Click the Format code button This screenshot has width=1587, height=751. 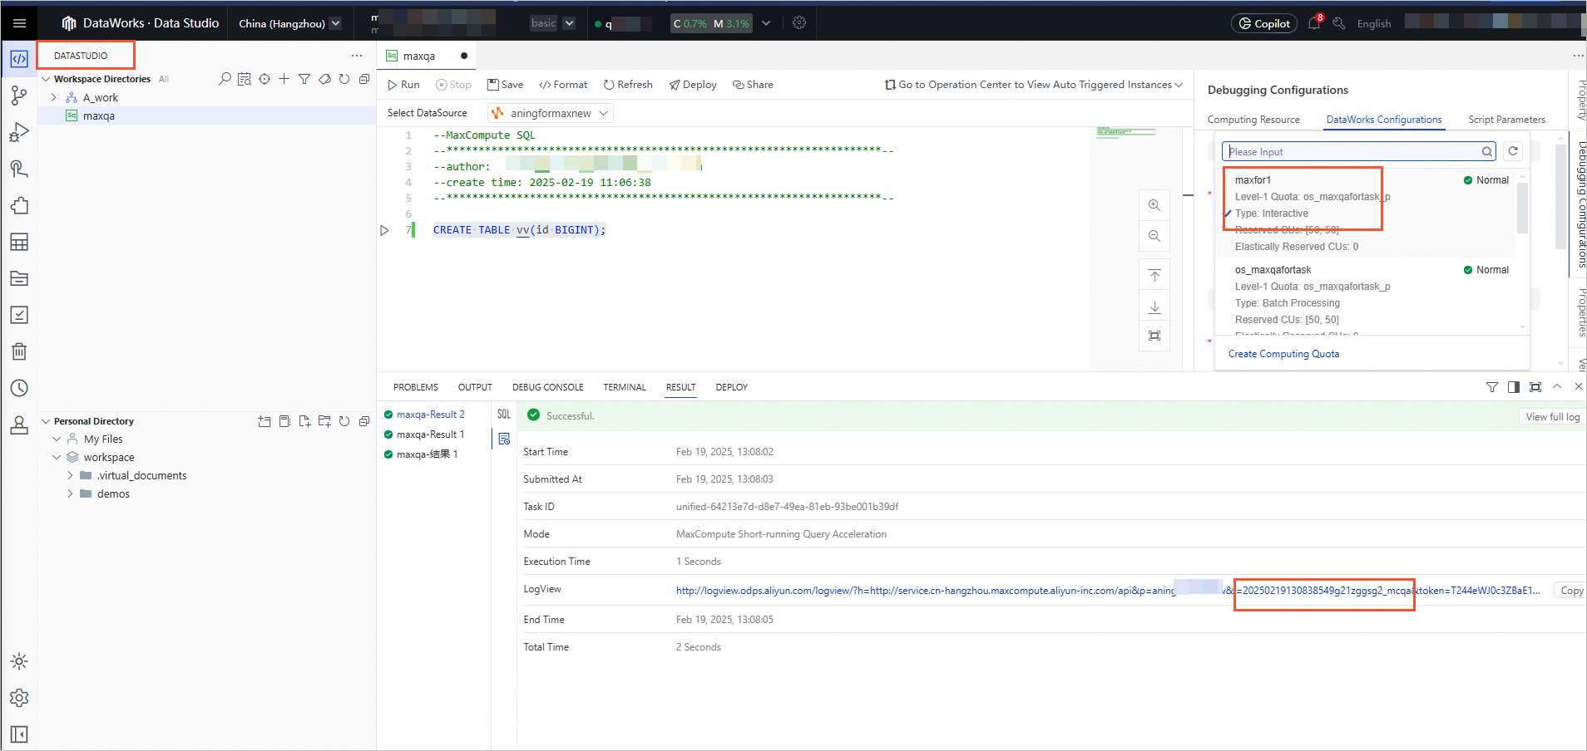[563, 85]
